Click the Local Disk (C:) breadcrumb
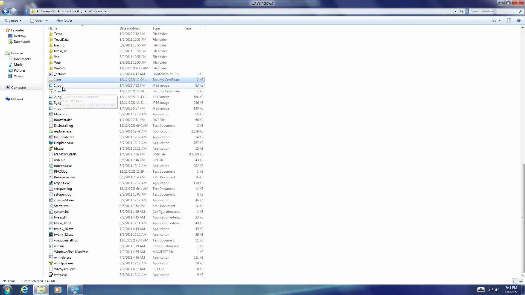 [72, 11]
